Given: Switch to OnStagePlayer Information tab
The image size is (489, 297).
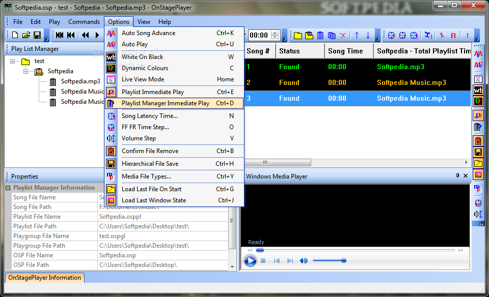Looking at the screenshot, I should (x=45, y=278).
